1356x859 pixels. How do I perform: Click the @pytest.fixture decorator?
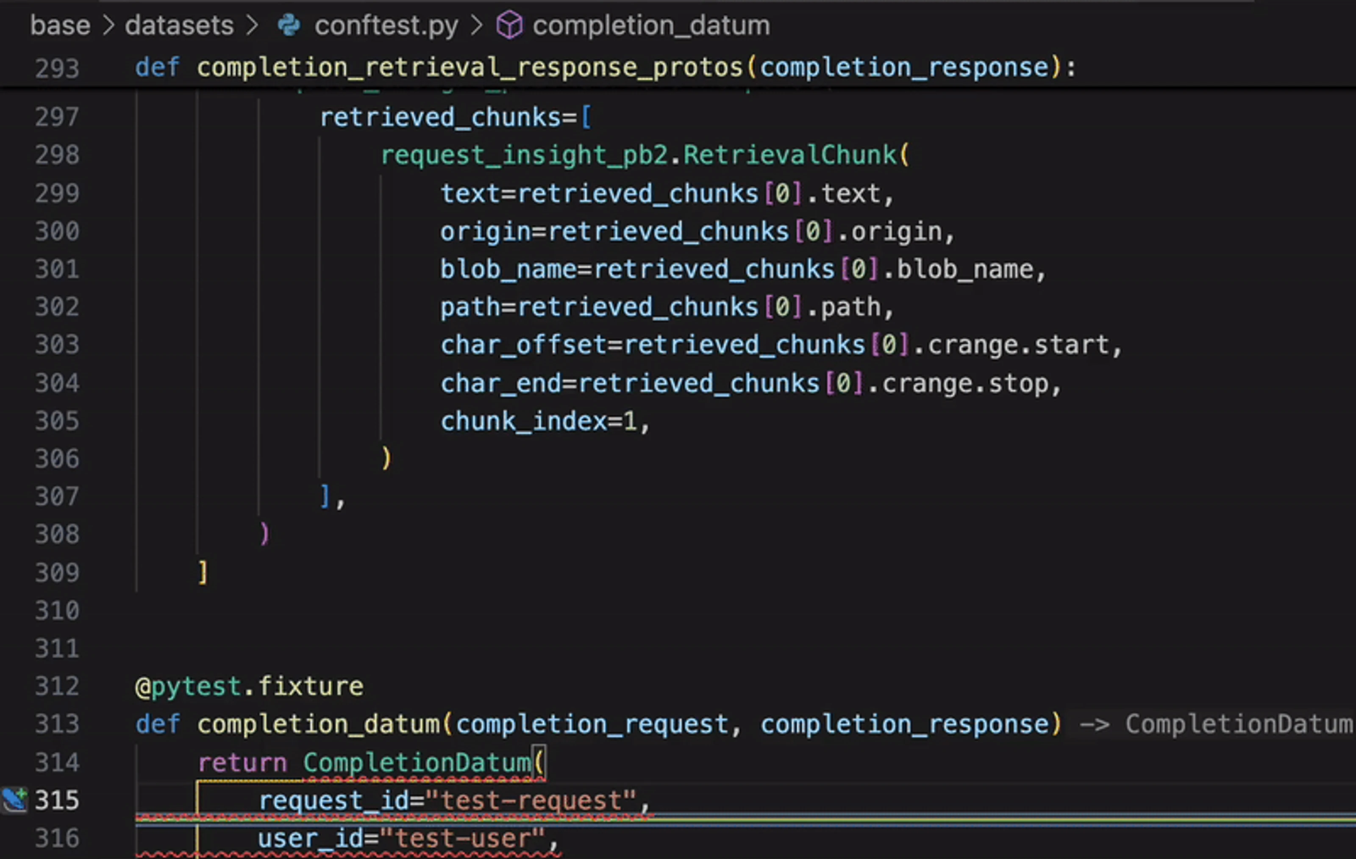(x=249, y=686)
